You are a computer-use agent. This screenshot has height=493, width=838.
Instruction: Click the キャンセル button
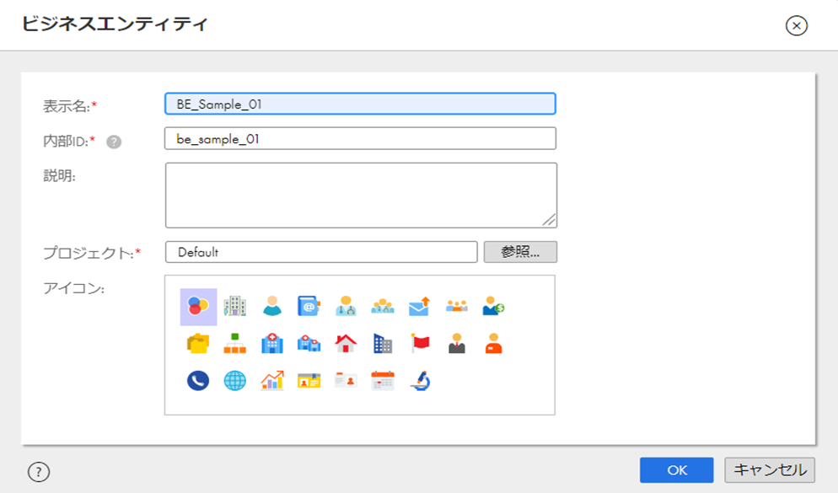click(770, 470)
